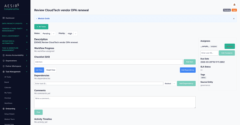Open the Dashboard grid icon
The image size is (240, 125).
3,18
